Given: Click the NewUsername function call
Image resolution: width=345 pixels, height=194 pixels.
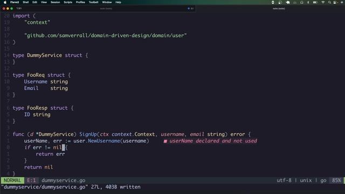Looking at the screenshot, I should coord(104,141).
